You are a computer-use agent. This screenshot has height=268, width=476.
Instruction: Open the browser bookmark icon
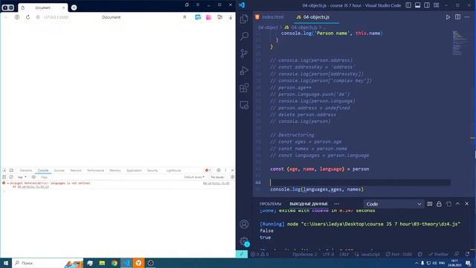tap(184, 17)
